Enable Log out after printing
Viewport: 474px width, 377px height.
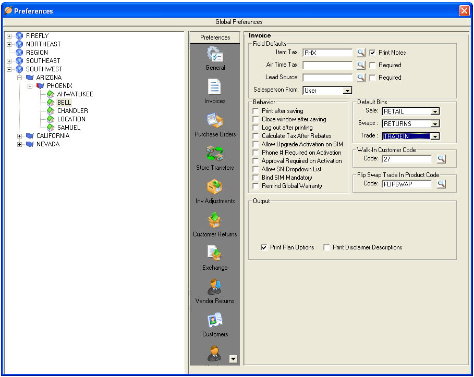pos(256,128)
